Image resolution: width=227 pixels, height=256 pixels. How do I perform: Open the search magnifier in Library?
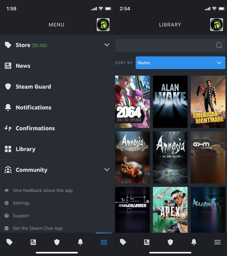coord(218,45)
